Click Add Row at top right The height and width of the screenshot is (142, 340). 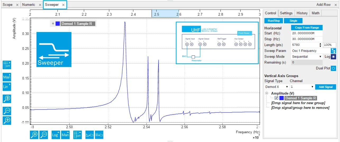point(323,5)
